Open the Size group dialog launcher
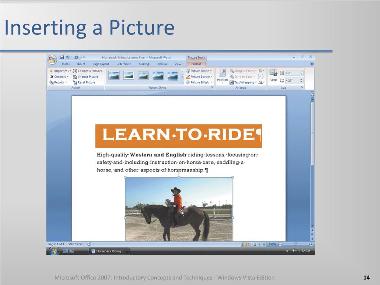 point(302,88)
